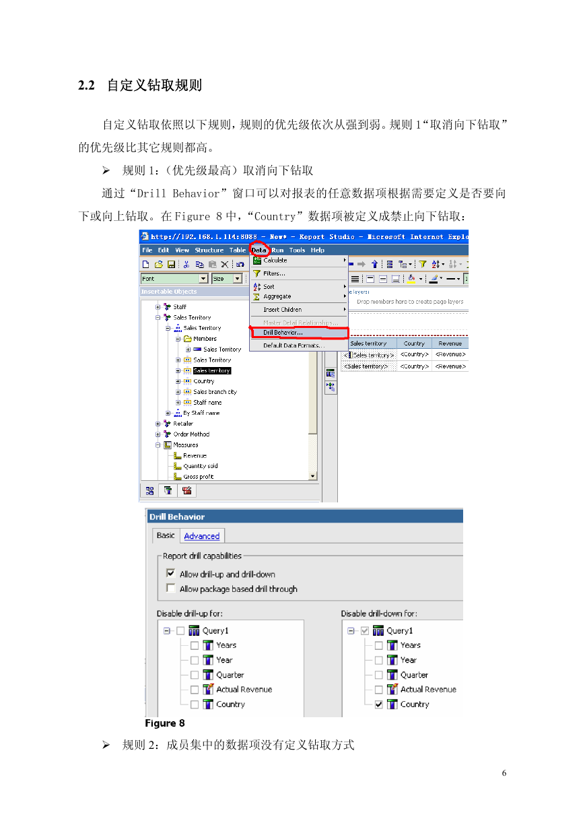Screen dimensions: 585x827
Task: Select Filters from the Data menu
Action: tap(300, 273)
